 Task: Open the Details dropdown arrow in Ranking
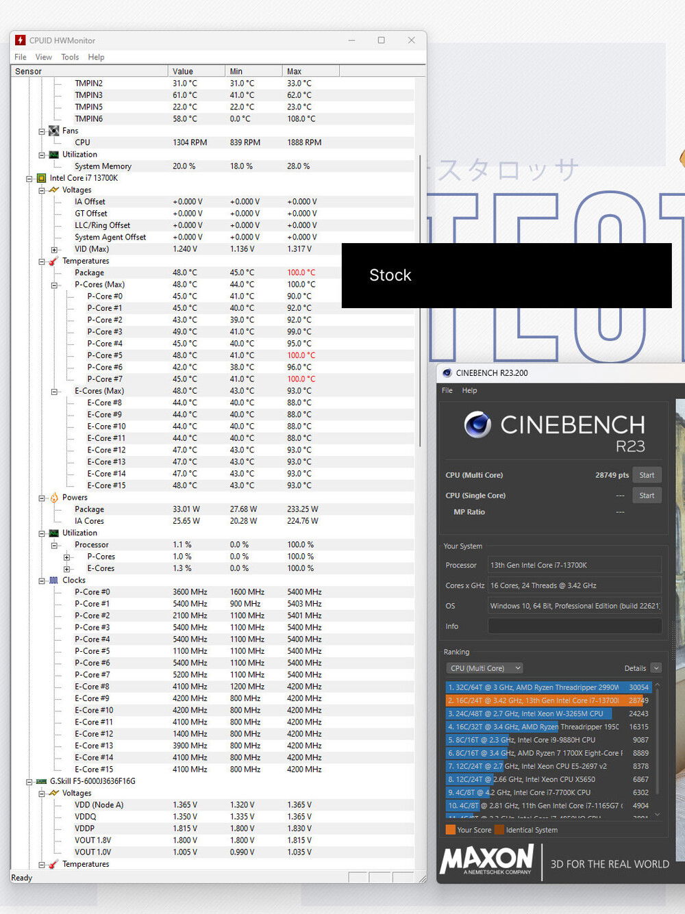pyautogui.click(x=656, y=668)
